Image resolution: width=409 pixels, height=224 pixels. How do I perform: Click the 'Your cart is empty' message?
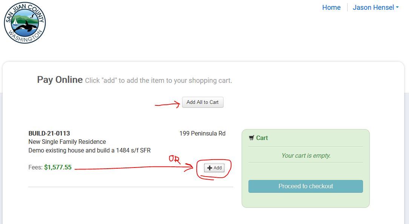[306, 155]
